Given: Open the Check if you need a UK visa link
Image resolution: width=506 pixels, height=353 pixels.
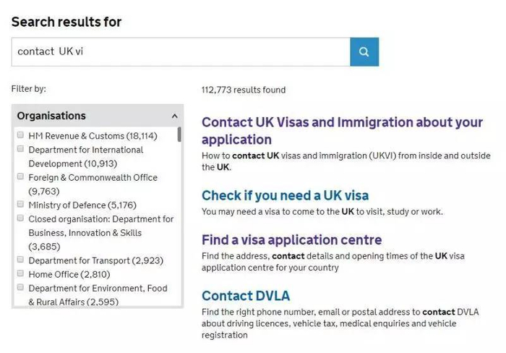Looking at the screenshot, I should coord(285,195).
